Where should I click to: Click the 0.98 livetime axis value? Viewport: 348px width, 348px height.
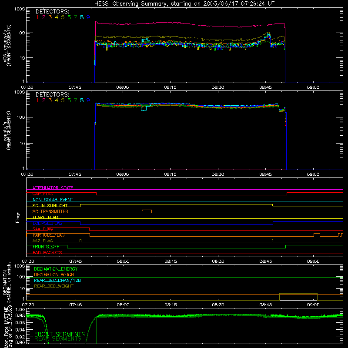[20, 315]
